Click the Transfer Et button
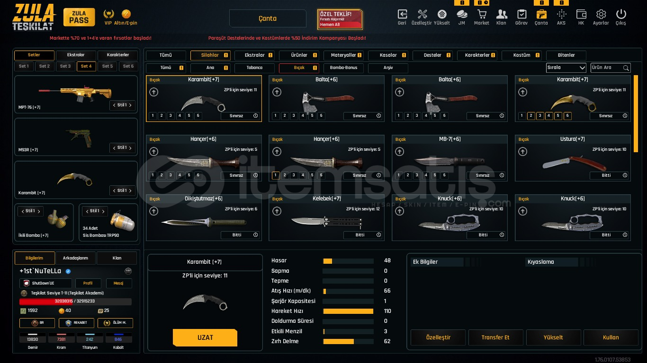The height and width of the screenshot is (363, 647). [x=495, y=337]
